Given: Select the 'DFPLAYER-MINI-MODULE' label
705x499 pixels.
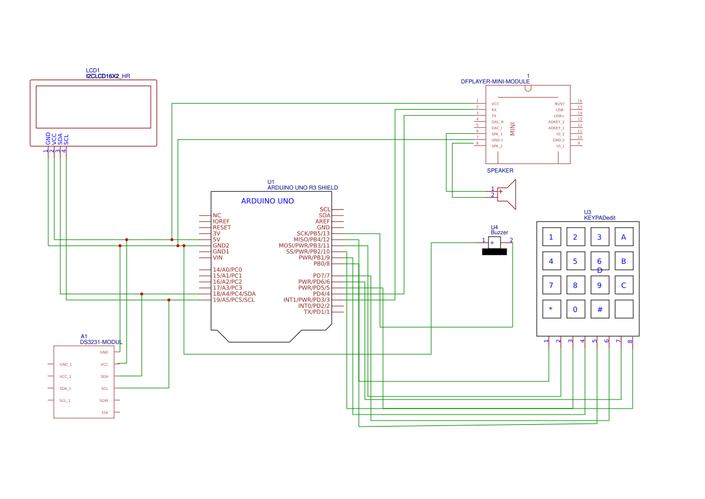Looking at the screenshot, I should pyautogui.click(x=495, y=81).
